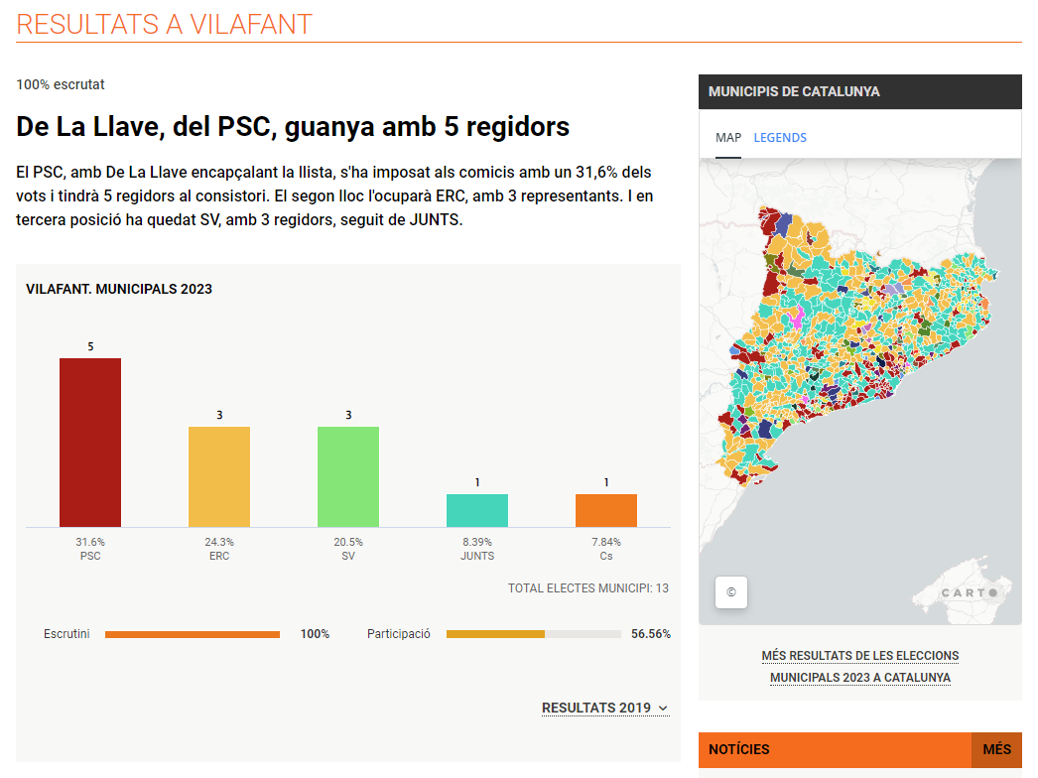Click the 'Escrutini' label
Viewport: 1038px width, 778px height.
66,634
